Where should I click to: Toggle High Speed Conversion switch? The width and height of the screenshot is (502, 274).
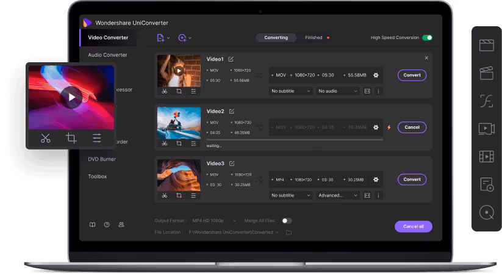[x=427, y=38]
